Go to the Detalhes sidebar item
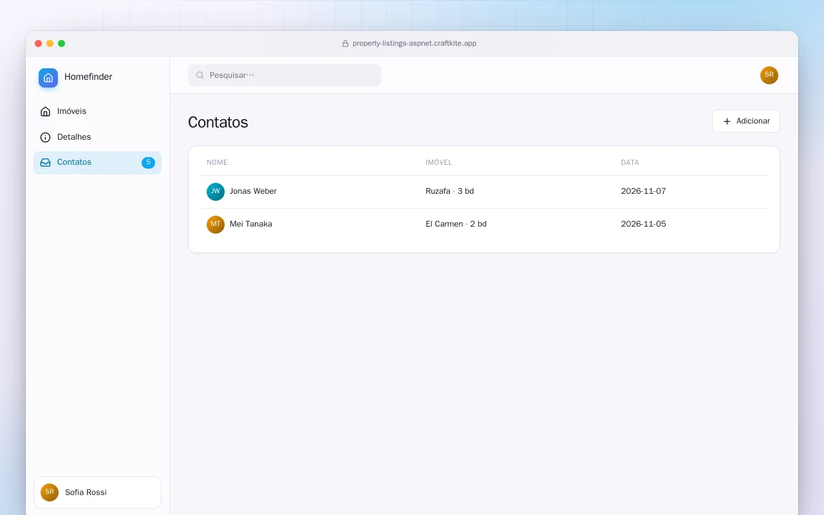The image size is (824, 515). tap(97, 137)
